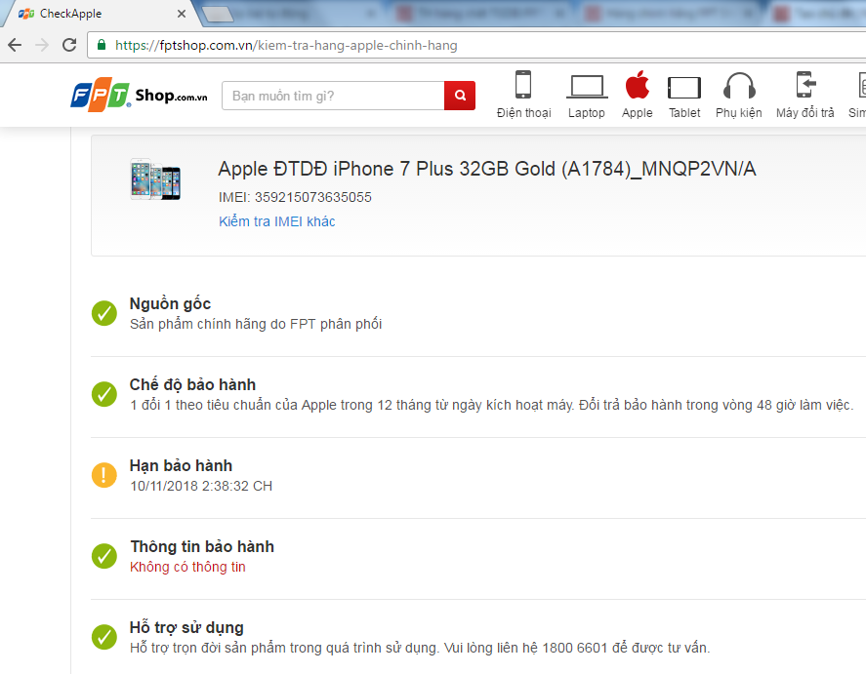The width and height of the screenshot is (866, 674).
Task: Click green check icon beside Hỗ trợ sử dụng
Action: (x=103, y=637)
